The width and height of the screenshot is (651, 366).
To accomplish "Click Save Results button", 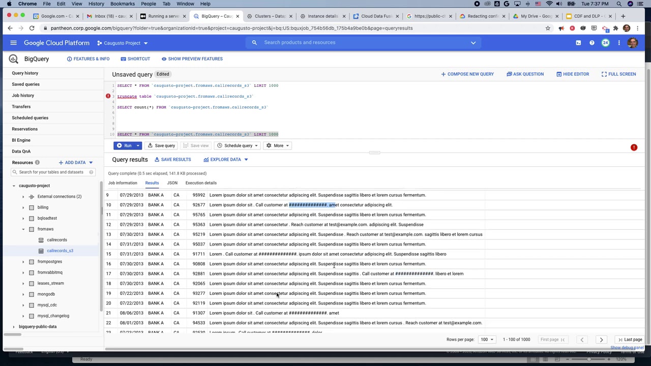I will pyautogui.click(x=173, y=160).
